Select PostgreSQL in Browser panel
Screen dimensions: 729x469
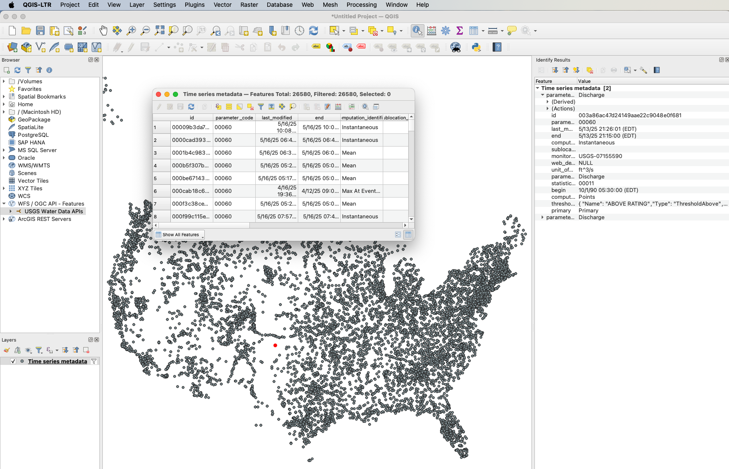(33, 135)
